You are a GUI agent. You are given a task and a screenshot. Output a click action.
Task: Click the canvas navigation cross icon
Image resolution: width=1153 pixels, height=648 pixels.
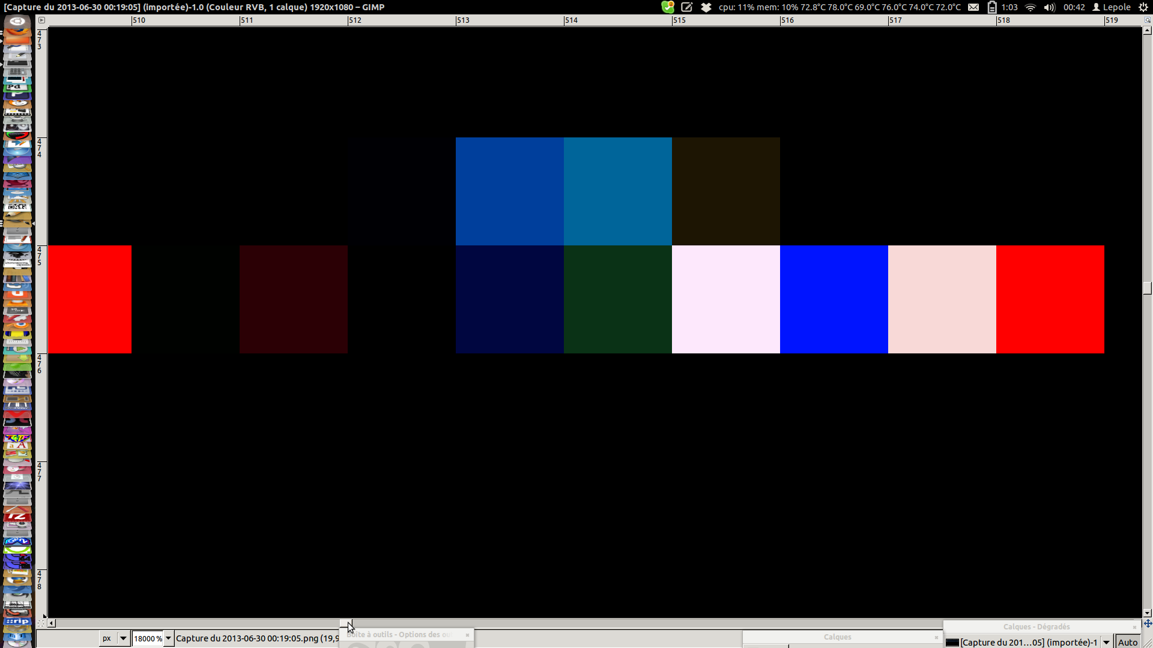coord(1148,623)
